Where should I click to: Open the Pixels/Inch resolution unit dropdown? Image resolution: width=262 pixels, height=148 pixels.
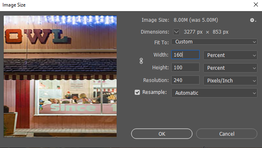(230, 81)
